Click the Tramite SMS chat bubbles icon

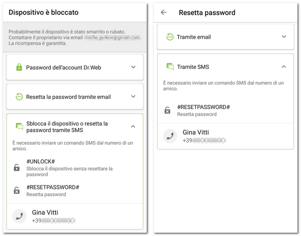pos(170,66)
